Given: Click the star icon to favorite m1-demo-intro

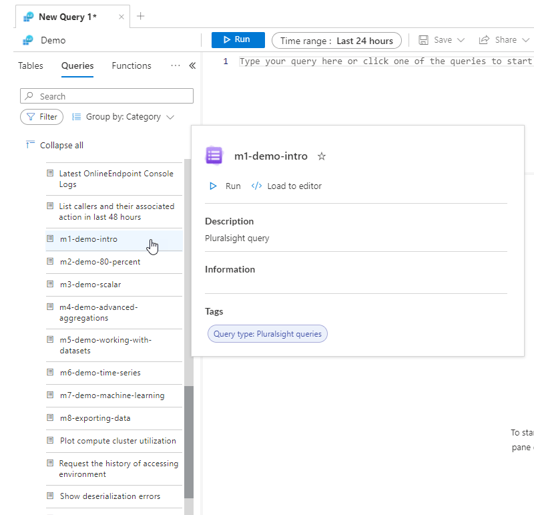Looking at the screenshot, I should (x=322, y=156).
